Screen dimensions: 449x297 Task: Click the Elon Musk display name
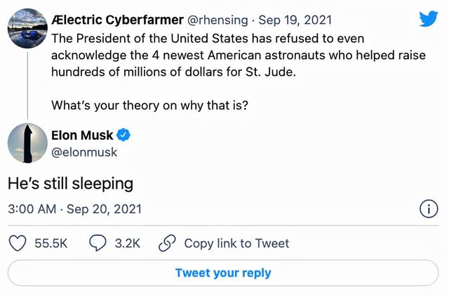click(x=82, y=136)
